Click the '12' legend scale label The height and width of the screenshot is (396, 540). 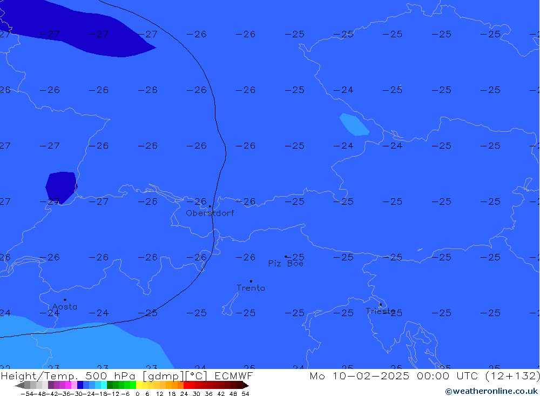(x=160, y=394)
